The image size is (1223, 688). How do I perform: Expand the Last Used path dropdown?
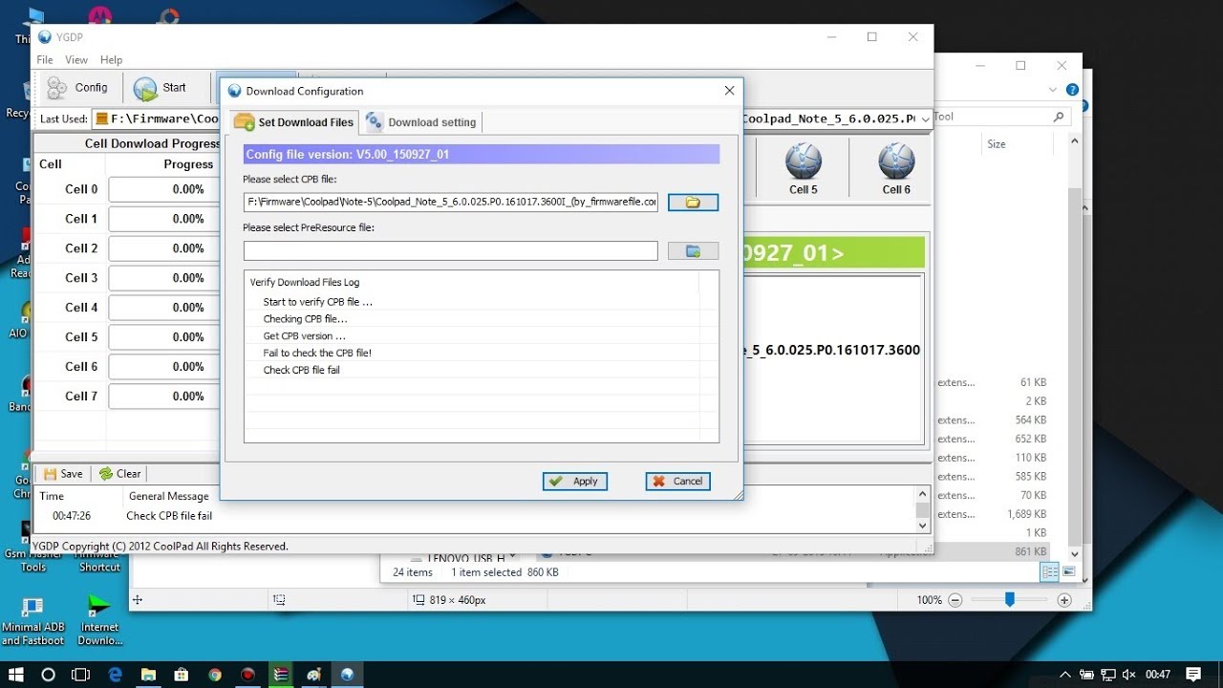pyautogui.click(x=925, y=119)
